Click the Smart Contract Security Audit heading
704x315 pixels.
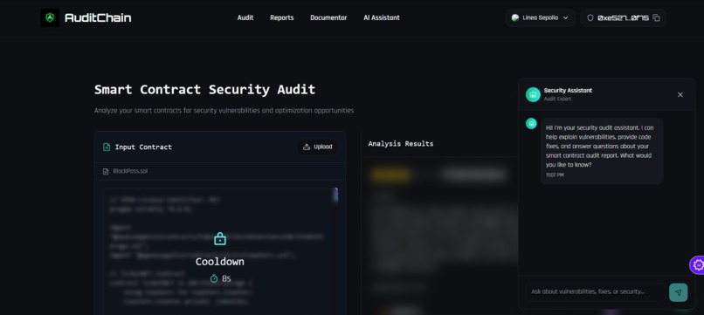[x=204, y=89]
